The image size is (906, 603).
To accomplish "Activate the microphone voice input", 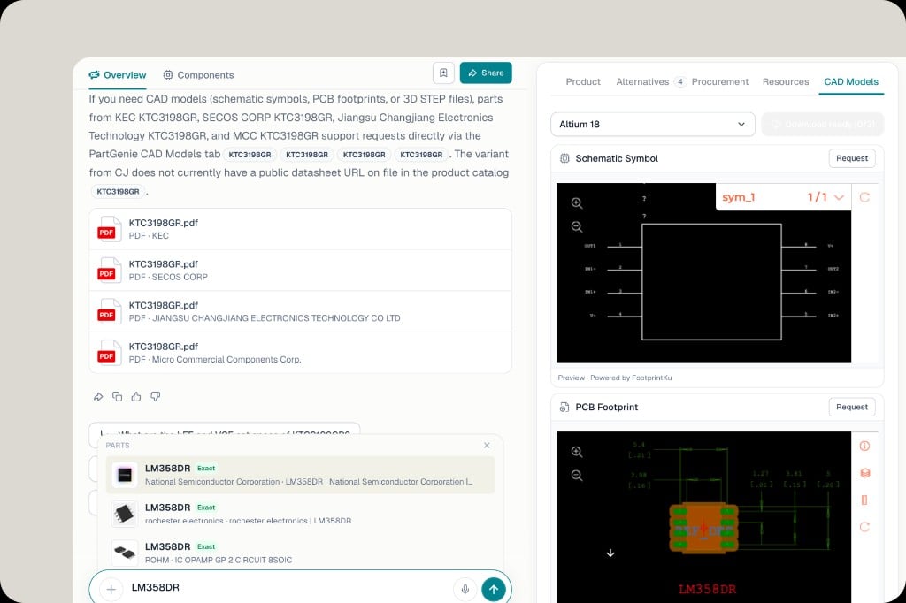I will pos(465,589).
